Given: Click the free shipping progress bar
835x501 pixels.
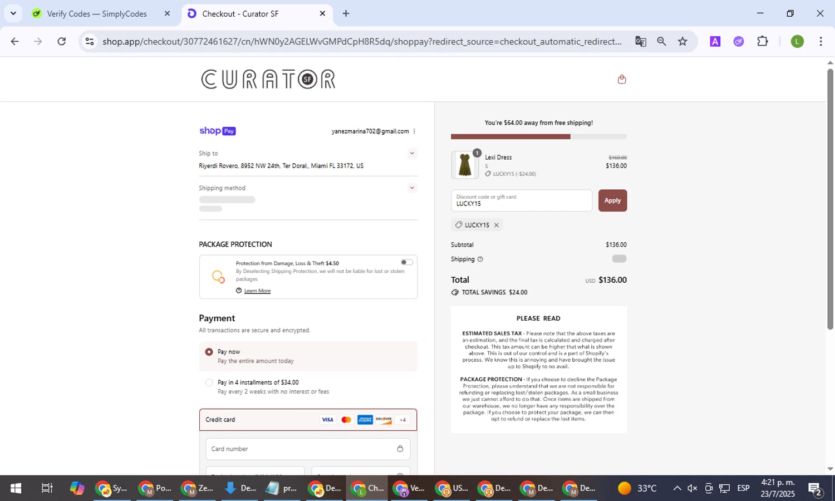Looking at the screenshot, I should [x=538, y=136].
